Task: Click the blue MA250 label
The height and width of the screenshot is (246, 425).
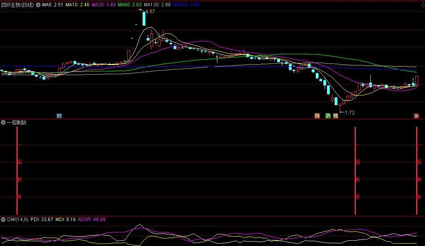Action: 186,5
